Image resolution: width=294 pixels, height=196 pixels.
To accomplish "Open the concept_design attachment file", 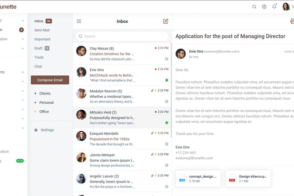I will [198, 179].
